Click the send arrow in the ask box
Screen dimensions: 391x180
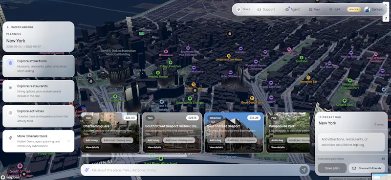[304, 170]
